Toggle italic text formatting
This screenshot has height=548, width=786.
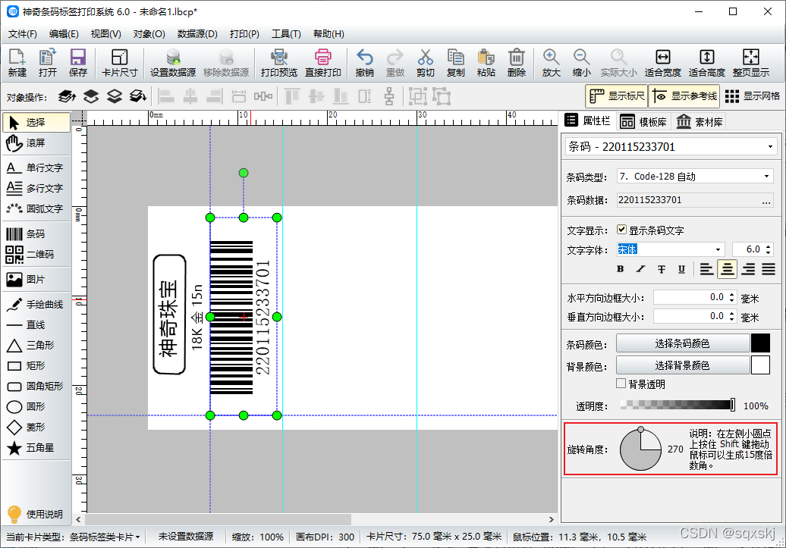pyautogui.click(x=640, y=269)
